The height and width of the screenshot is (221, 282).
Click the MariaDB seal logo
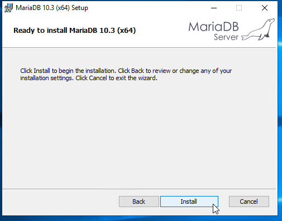258,30
